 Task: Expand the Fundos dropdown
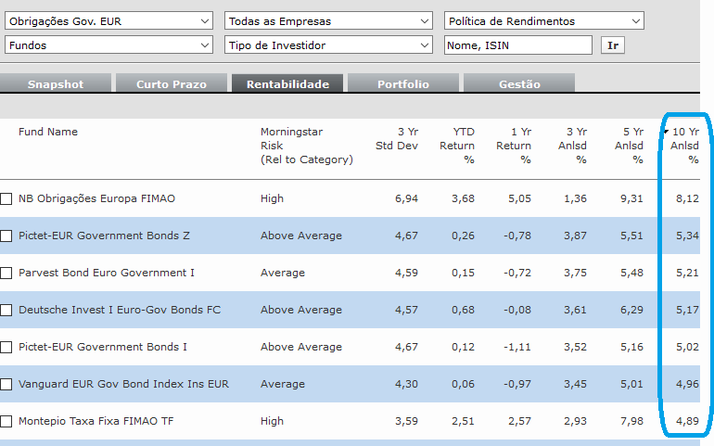[109, 45]
